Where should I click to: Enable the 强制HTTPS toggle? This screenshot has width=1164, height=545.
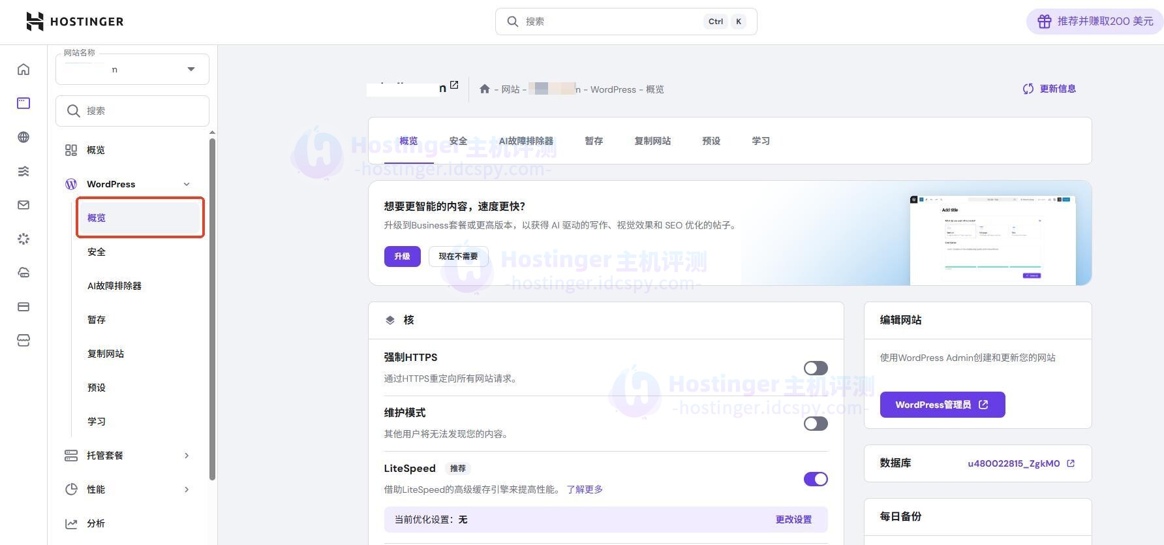pyautogui.click(x=816, y=368)
